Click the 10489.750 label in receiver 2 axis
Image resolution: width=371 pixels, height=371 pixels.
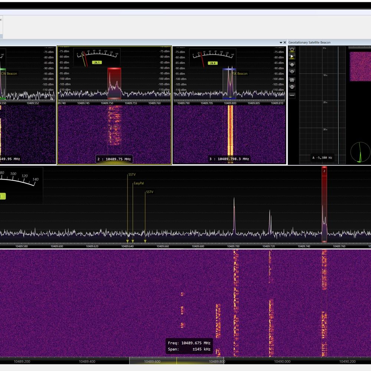107,103
